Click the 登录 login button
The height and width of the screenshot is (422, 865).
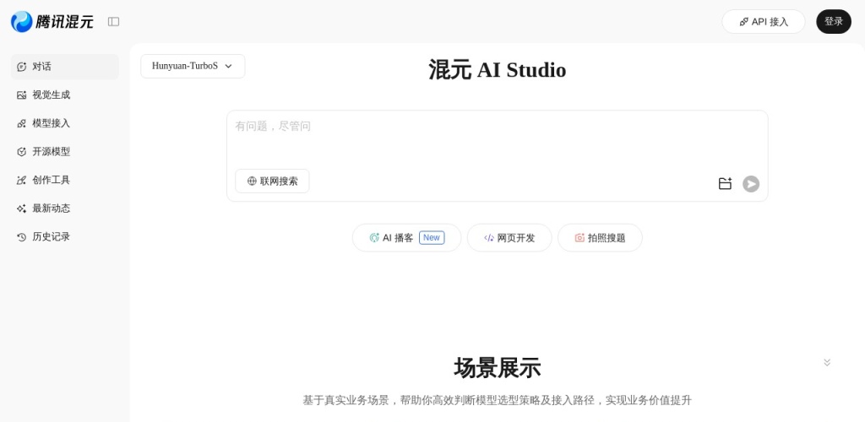coord(834,21)
